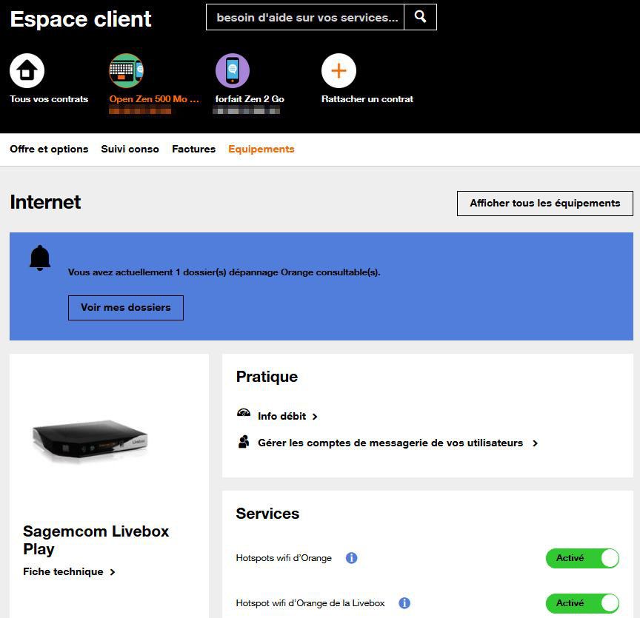Toggle off Hotspot wifi d'Orange de la Livebox
This screenshot has height=618, width=640.
582,603
